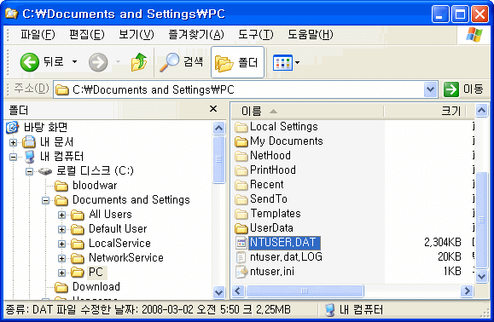
Task: Open the 도구(T) menu
Action: point(256,34)
